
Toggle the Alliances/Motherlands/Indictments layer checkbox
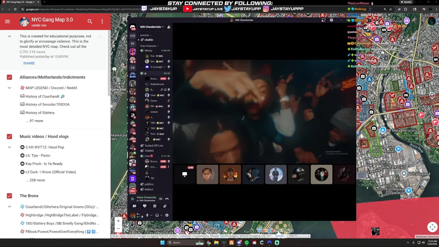(9, 77)
